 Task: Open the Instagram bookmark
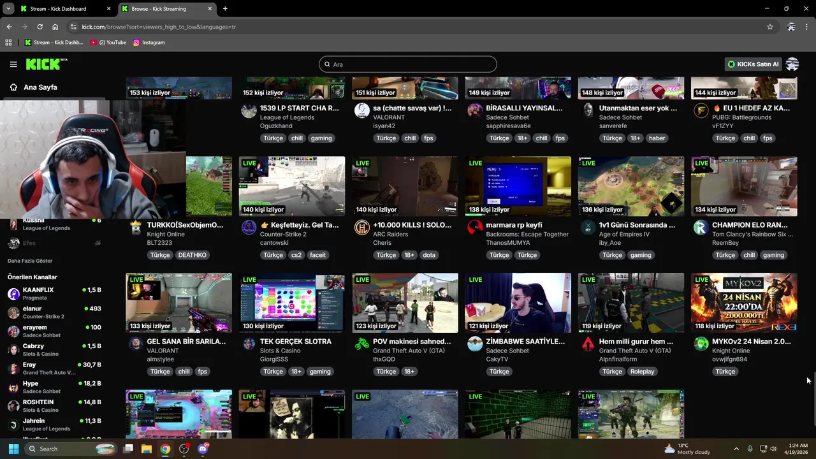[149, 43]
